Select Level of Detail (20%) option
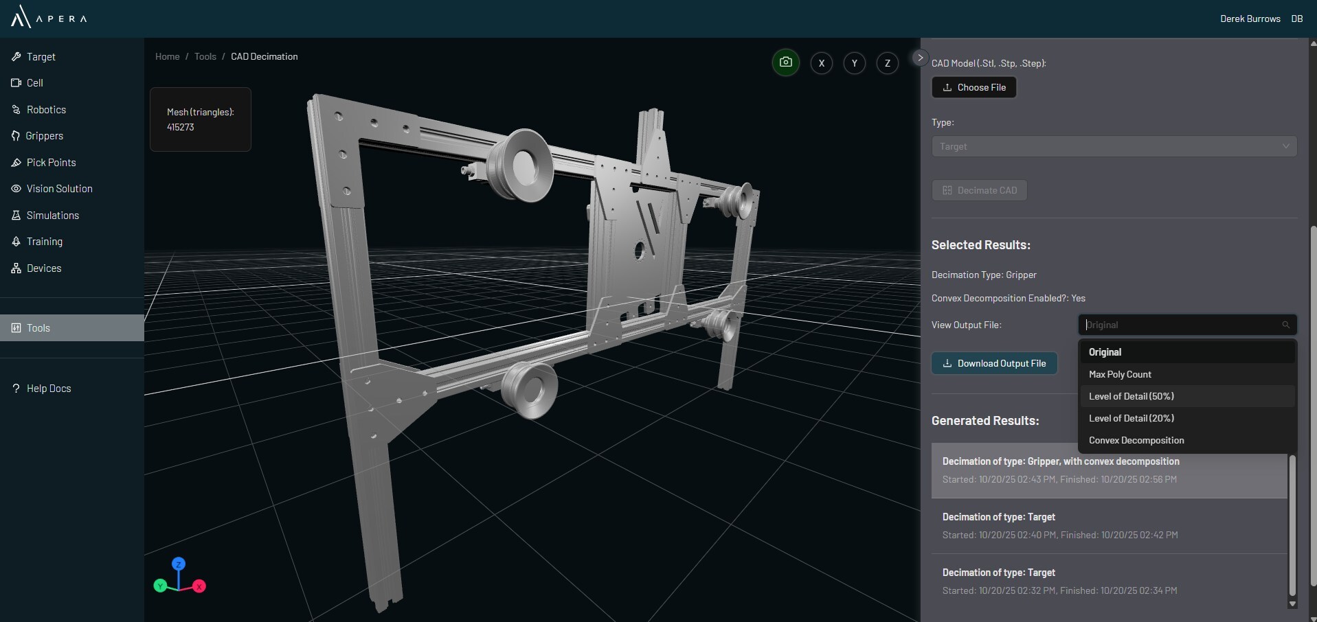 pos(1187,418)
